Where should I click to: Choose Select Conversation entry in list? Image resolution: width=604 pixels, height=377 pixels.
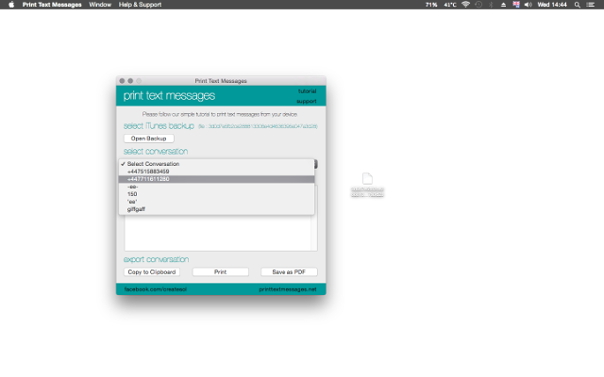[x=216, y=164]
